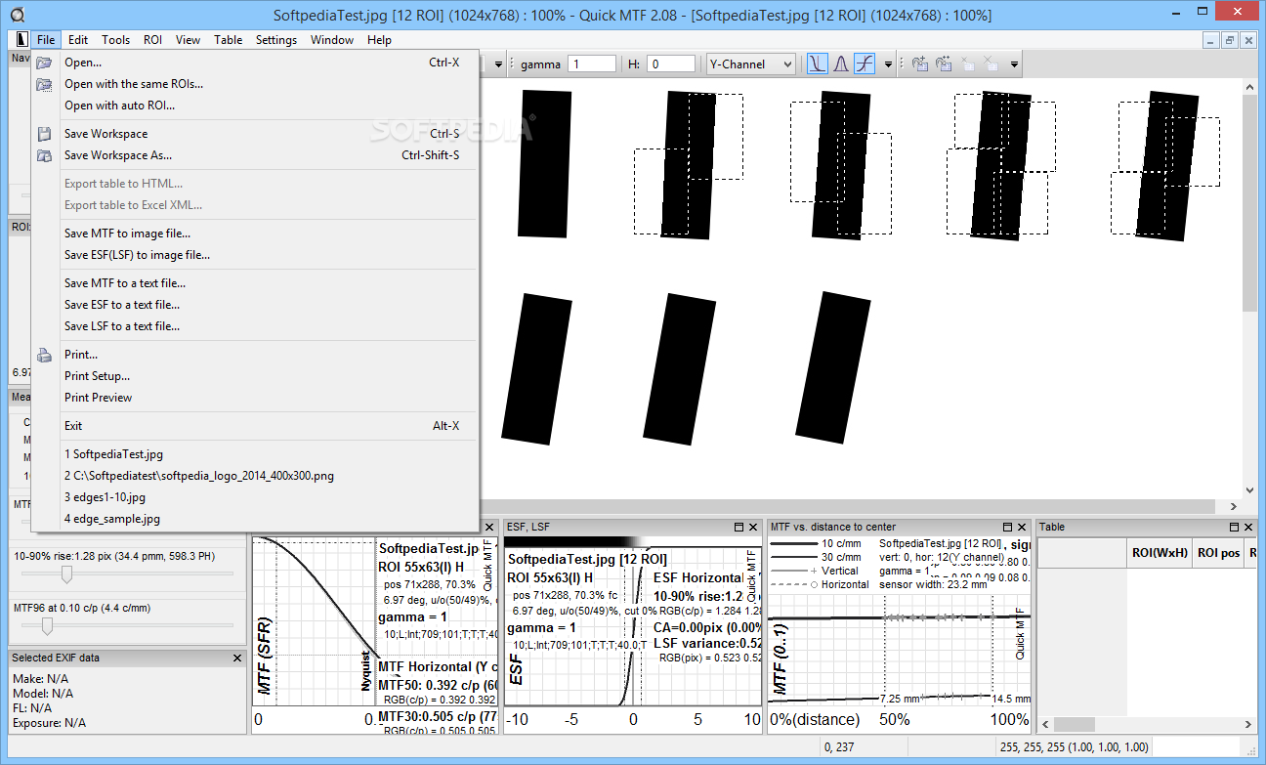Expand overflow arrow after the ROI icons

tap(1014, 64)
